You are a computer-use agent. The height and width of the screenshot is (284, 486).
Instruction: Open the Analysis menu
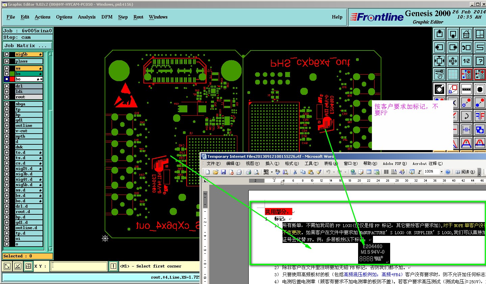point(87,17)
